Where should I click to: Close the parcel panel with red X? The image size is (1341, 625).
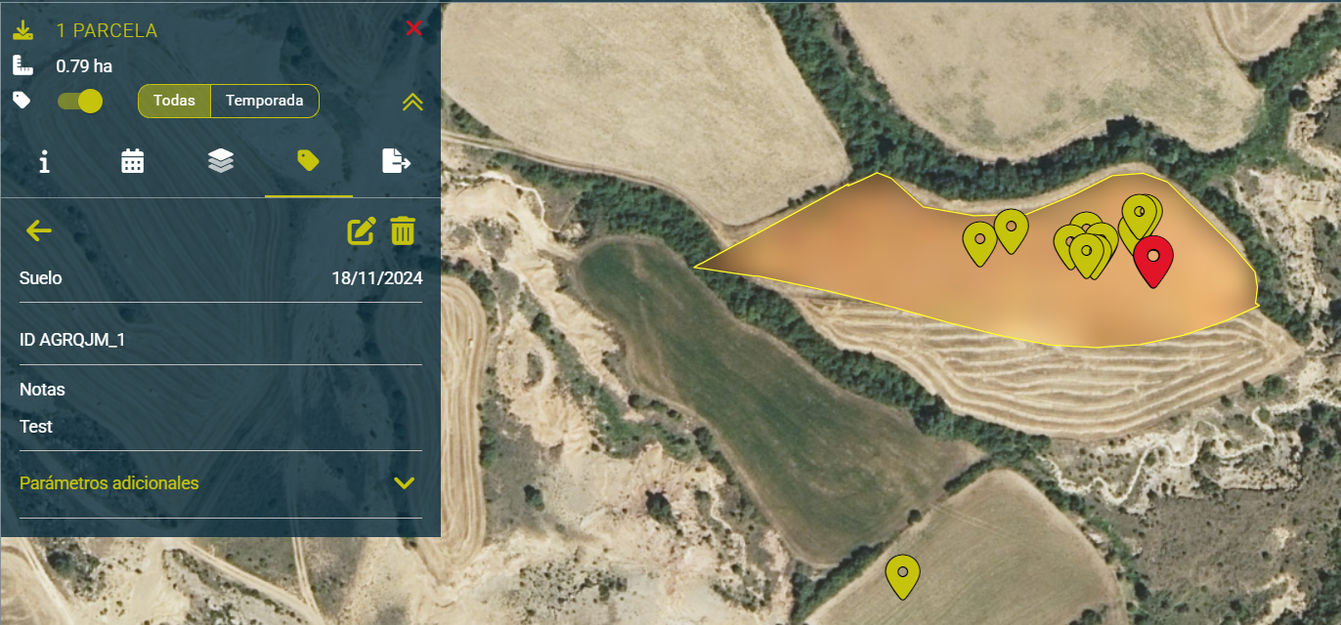413,28
